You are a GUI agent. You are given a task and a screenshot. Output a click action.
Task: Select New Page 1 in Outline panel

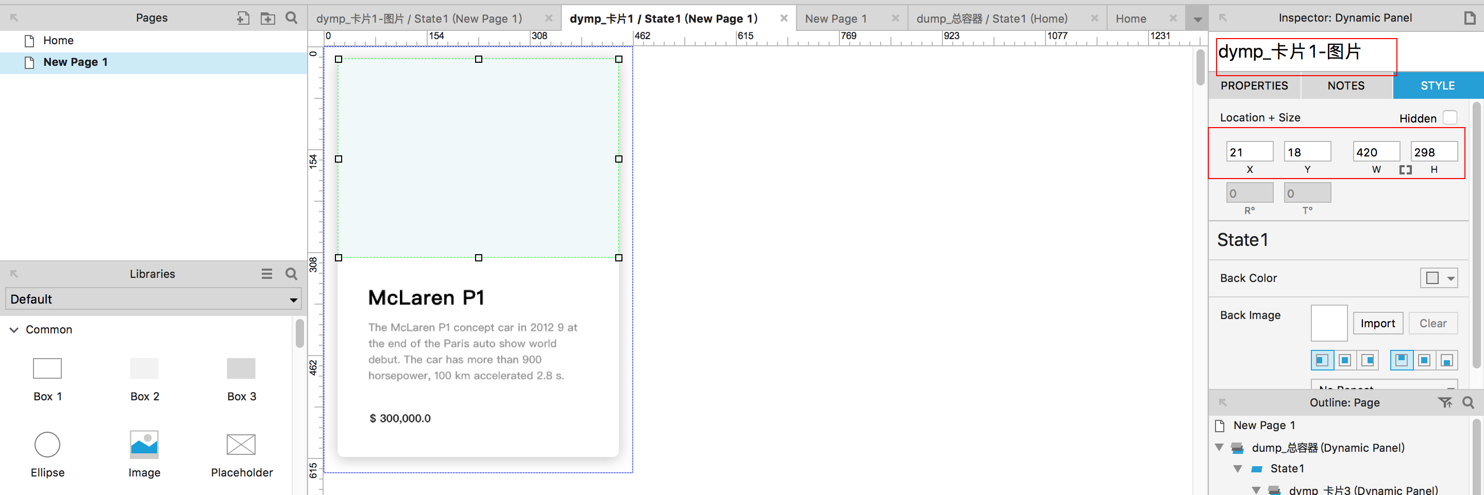coord(1264,426)
